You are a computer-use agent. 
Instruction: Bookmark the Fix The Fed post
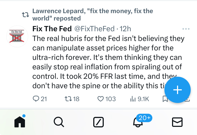[x=165, y=99]
